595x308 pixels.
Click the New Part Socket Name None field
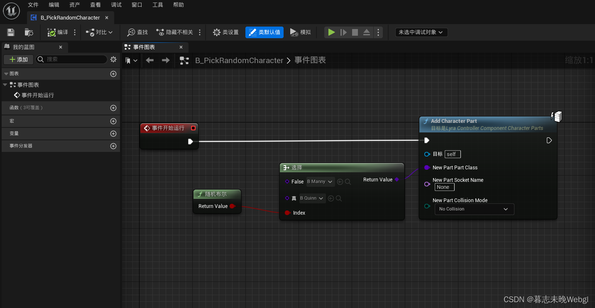pyautogui.click(x=444, y=187)
